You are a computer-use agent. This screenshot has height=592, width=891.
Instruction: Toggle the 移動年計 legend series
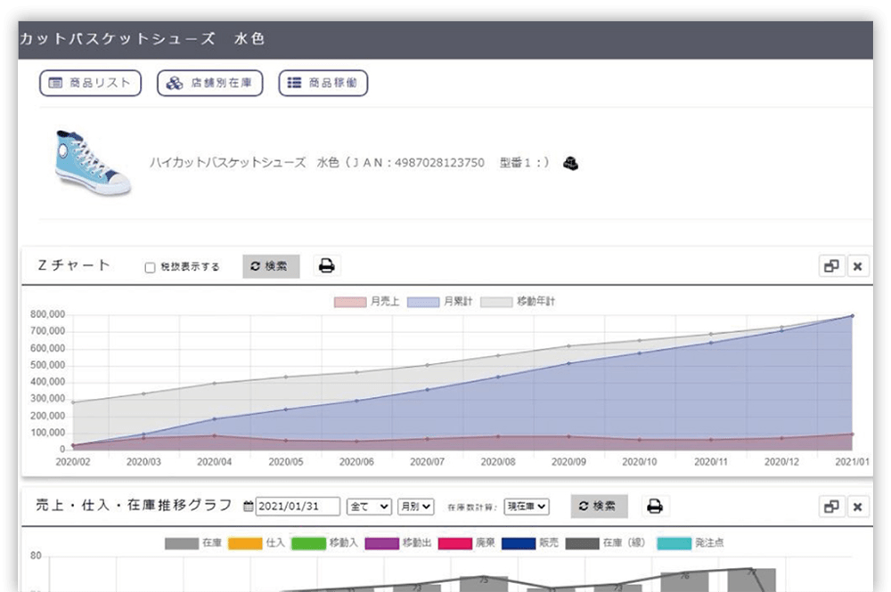point(497,303)
